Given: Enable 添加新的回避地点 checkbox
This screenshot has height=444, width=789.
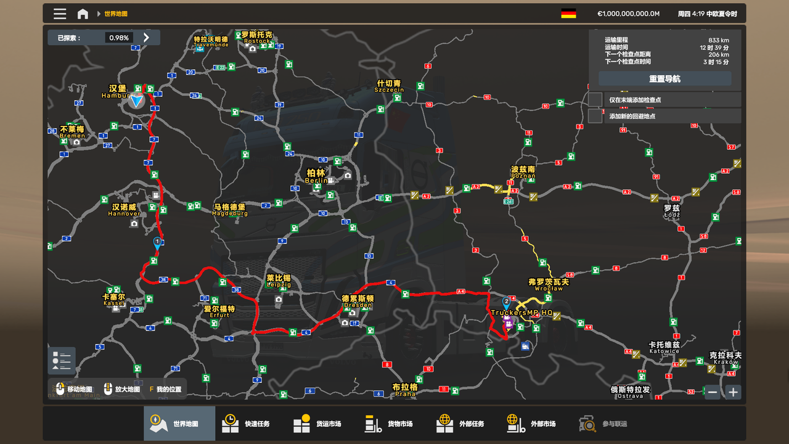Looking at the screenshot, I should pyautogui.click(x=595, y=116).
